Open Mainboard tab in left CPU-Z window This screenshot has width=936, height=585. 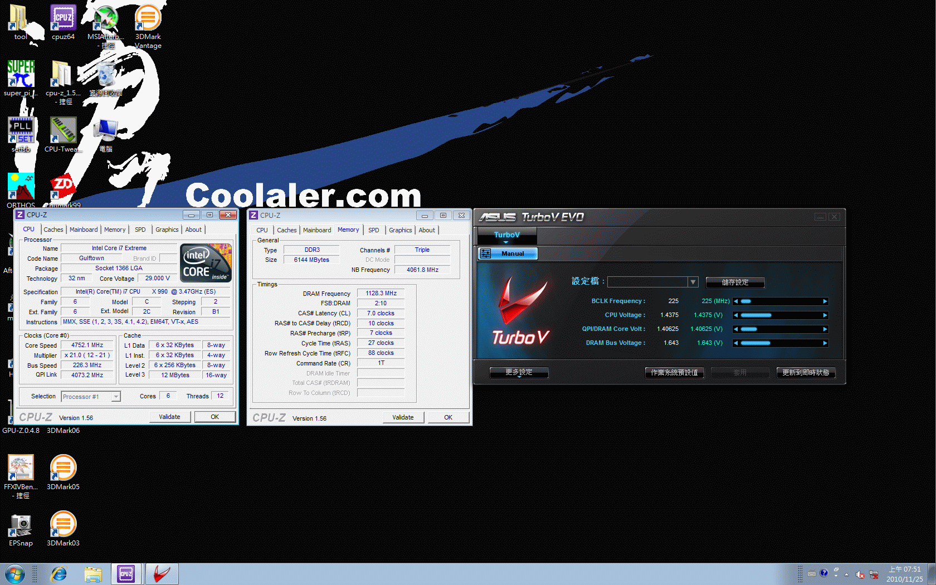tap(84, 230)
